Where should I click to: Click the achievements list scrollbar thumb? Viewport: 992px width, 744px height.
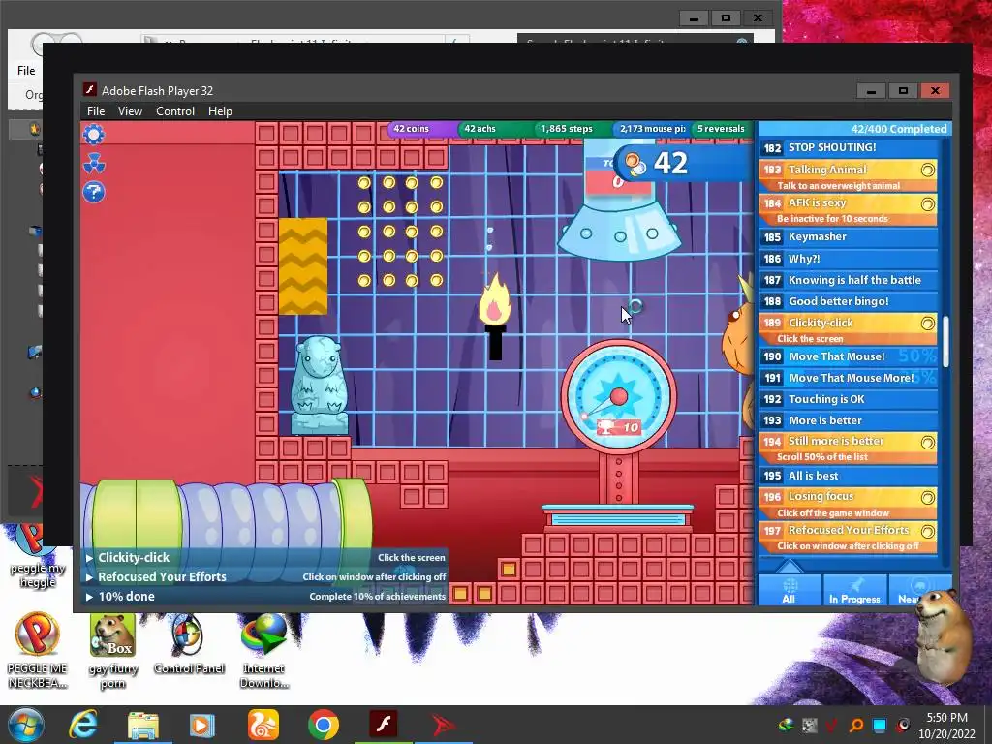[x=945, y=342]
